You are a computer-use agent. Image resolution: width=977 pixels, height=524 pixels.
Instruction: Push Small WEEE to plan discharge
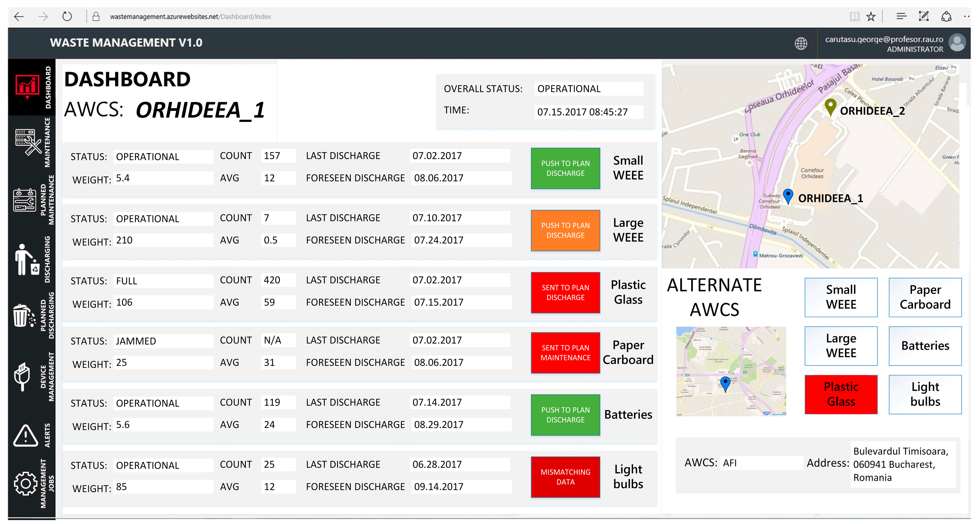pyautogui.click(x=565, y=168)
